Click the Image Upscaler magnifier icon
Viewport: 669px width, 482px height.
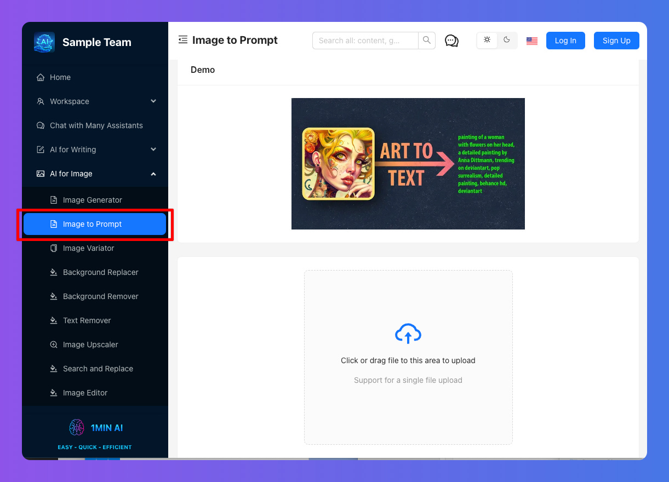[54, 345]
